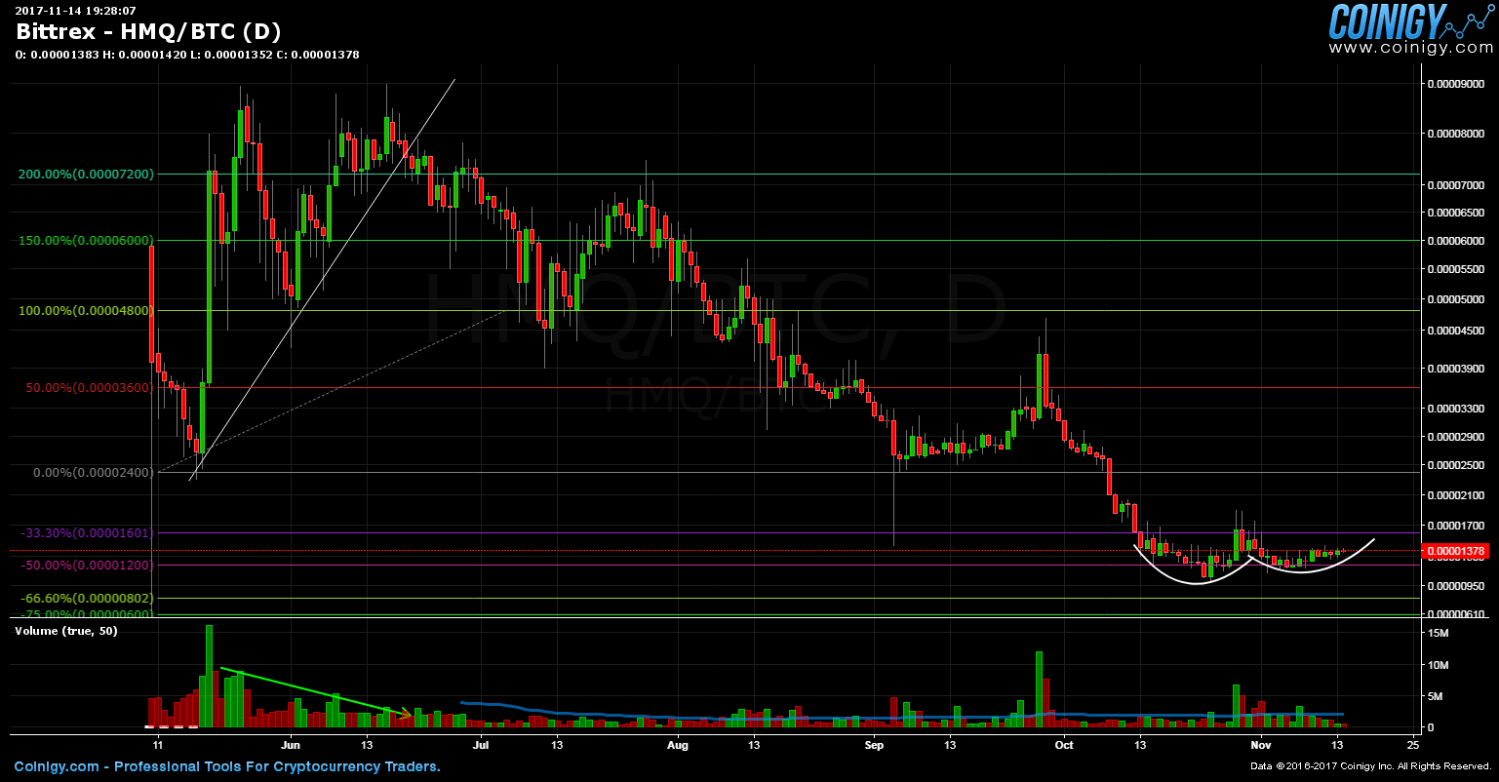
Task: Click the large green volume bar in late September
Action: tap(1040, 689)
